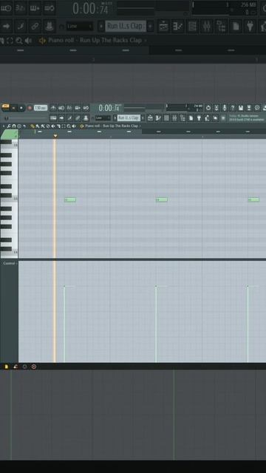
Task: Open the Playlist view in the bright toolbar
Action: point(150,118)
